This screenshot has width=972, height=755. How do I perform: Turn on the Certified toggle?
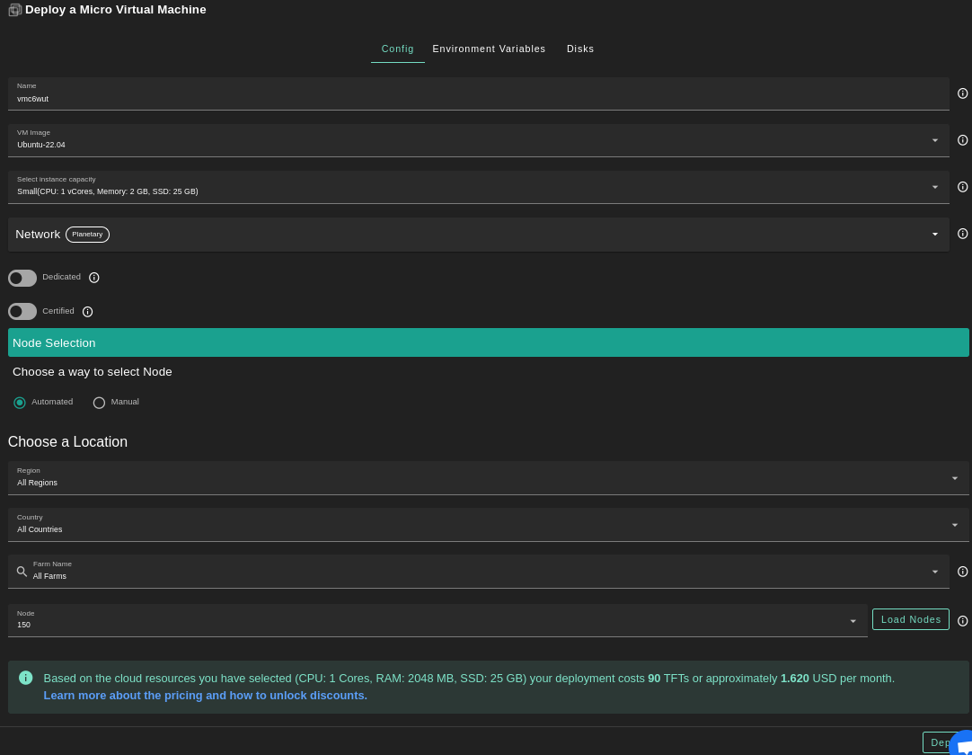22,312
